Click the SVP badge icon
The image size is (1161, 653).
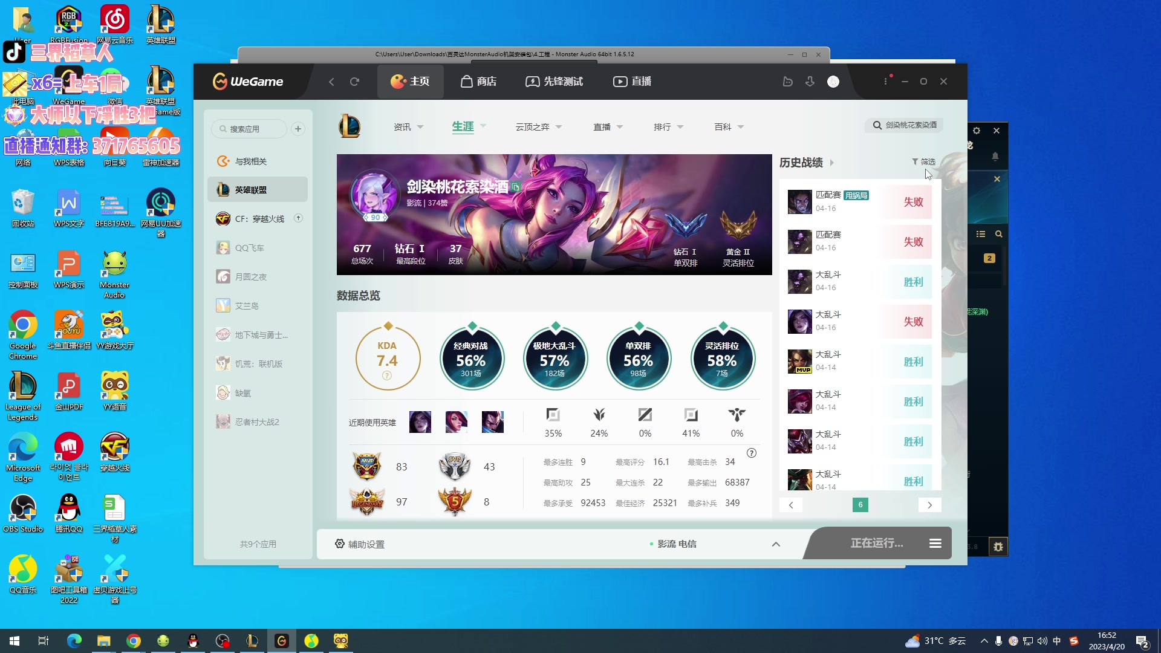coord(455,466)
